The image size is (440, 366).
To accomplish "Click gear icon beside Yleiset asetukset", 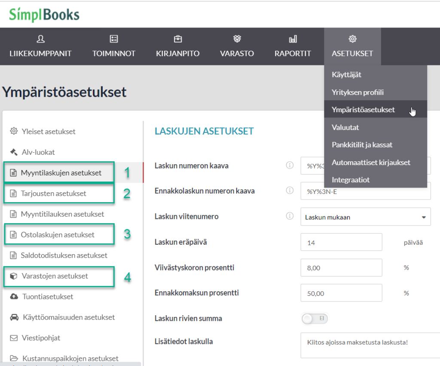I will [x=14, y=131].
